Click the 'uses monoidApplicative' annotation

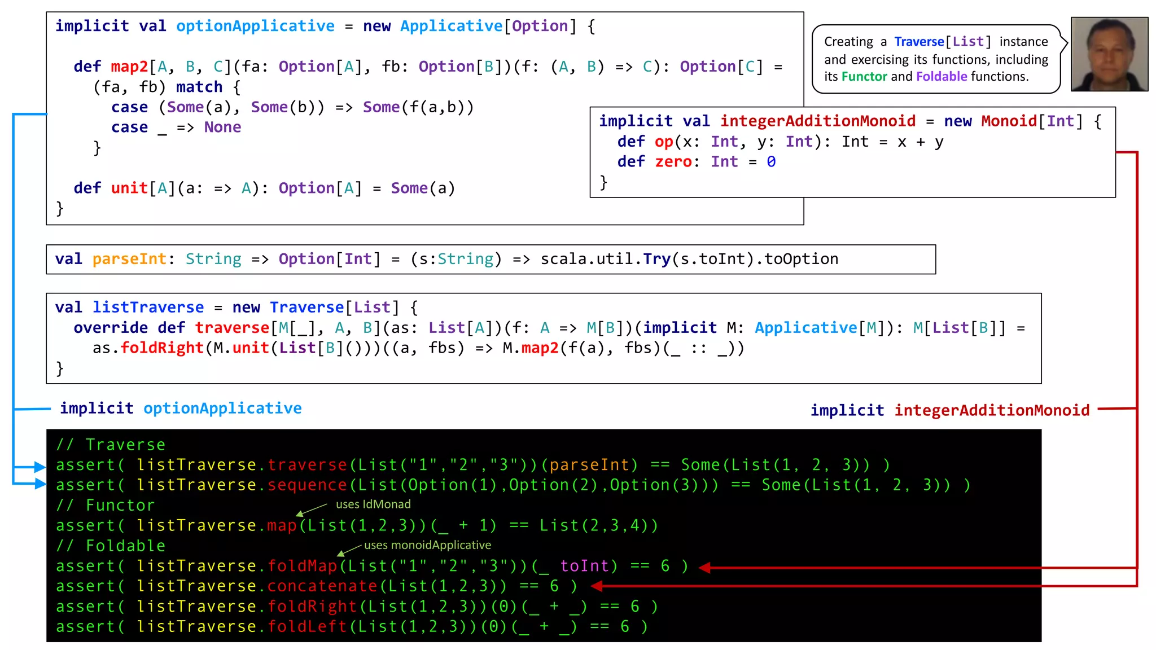coord(427,546)
